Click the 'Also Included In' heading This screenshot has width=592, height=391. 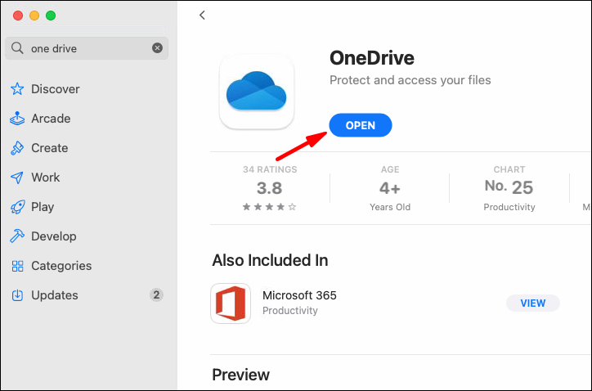click(270, 260)
